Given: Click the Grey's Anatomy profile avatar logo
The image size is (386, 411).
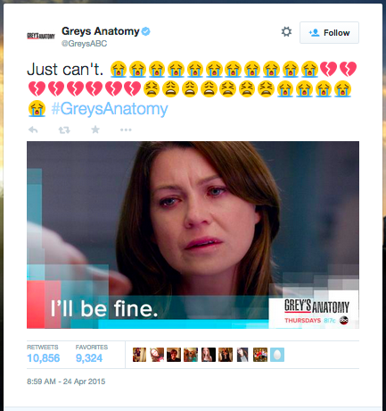Looking at the screenshot, I should (41, 37).
